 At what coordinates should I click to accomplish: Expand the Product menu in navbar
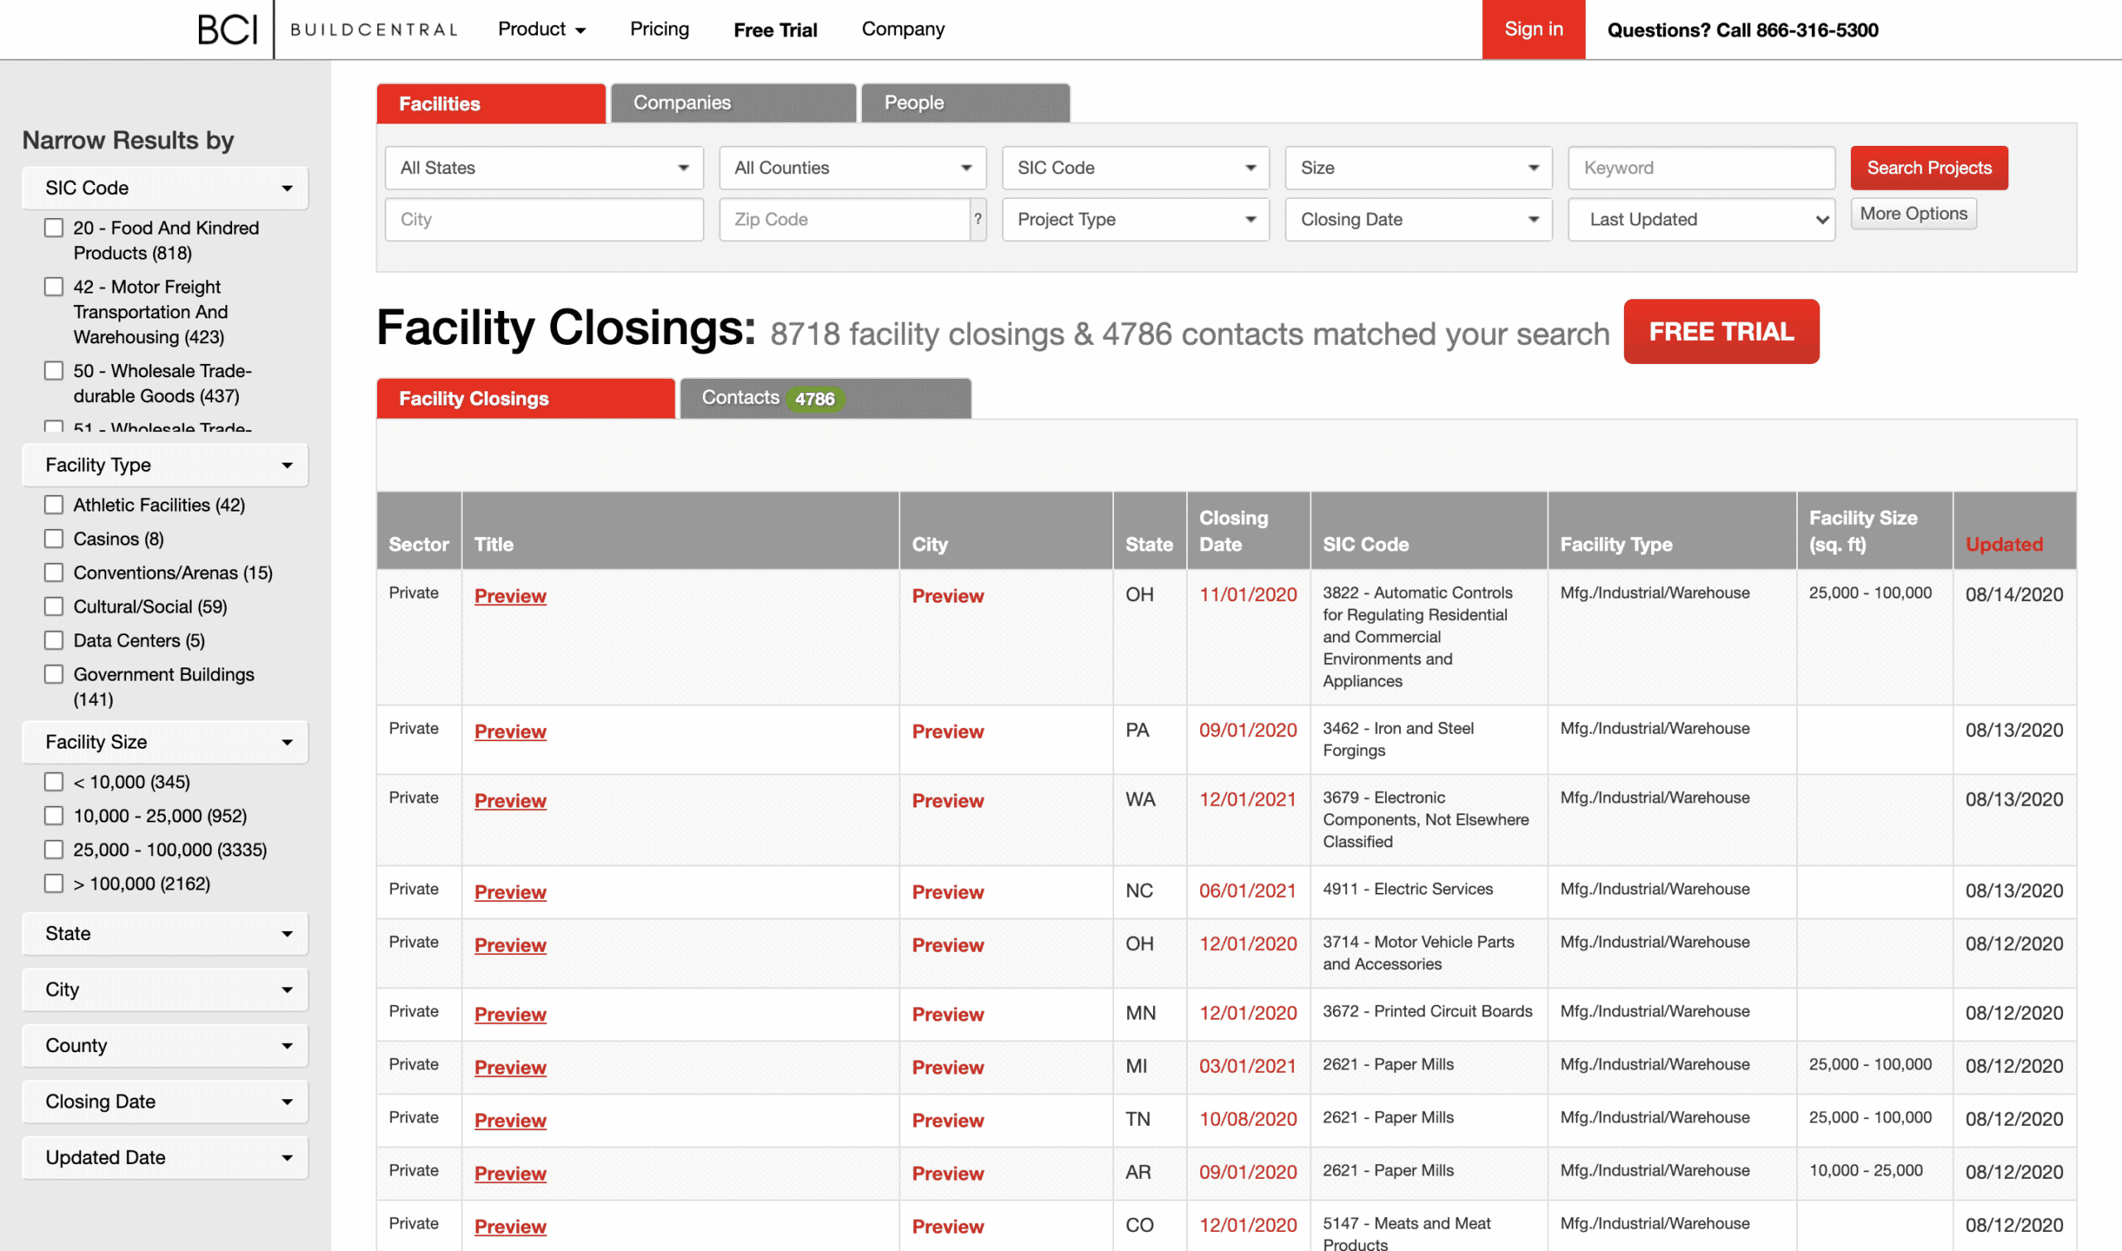541,30
